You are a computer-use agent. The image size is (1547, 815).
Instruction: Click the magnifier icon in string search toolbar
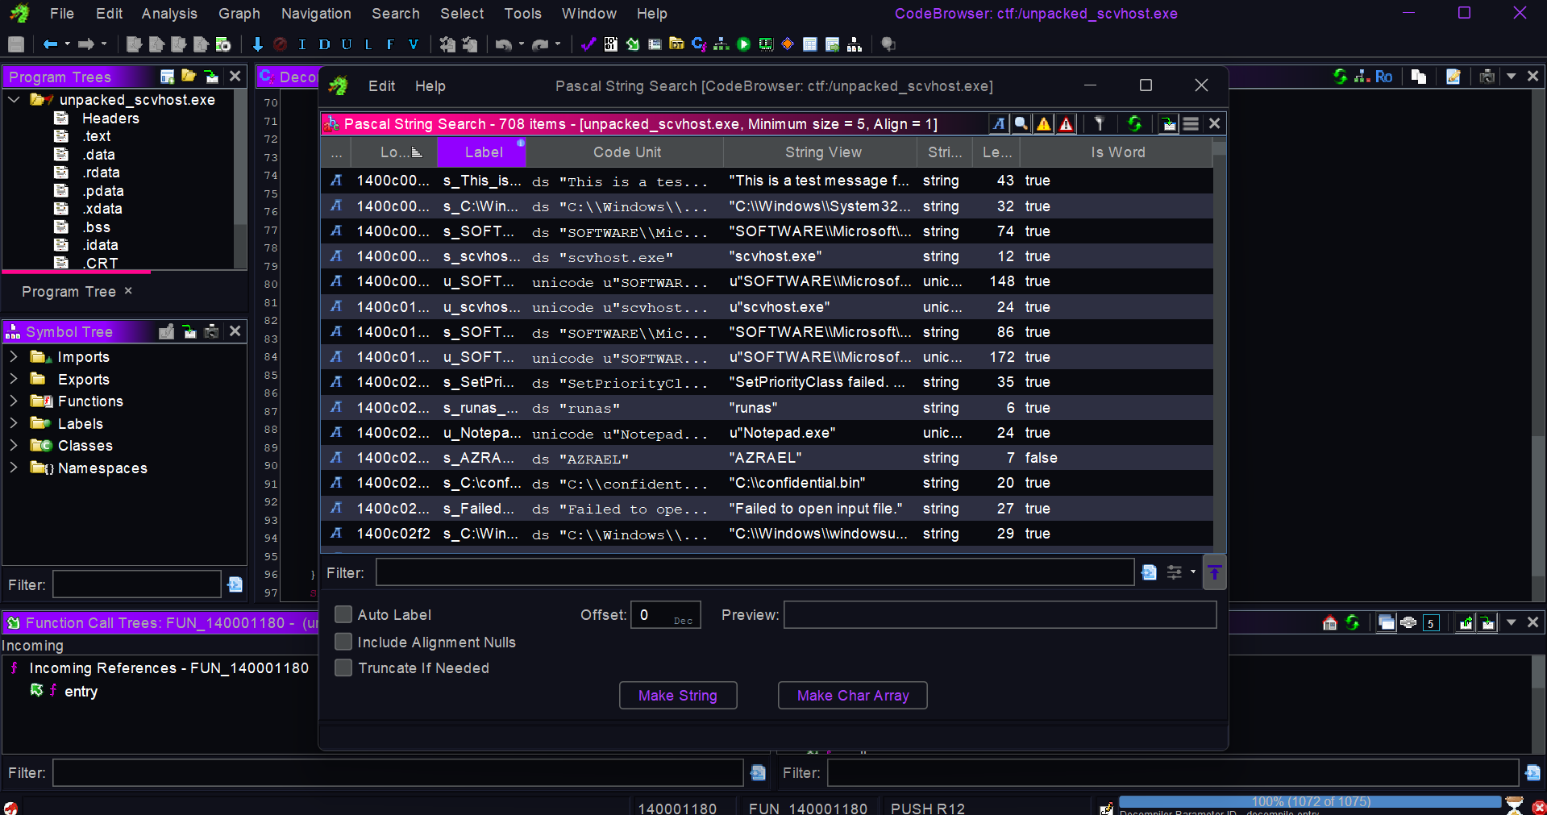[1021, 123]
